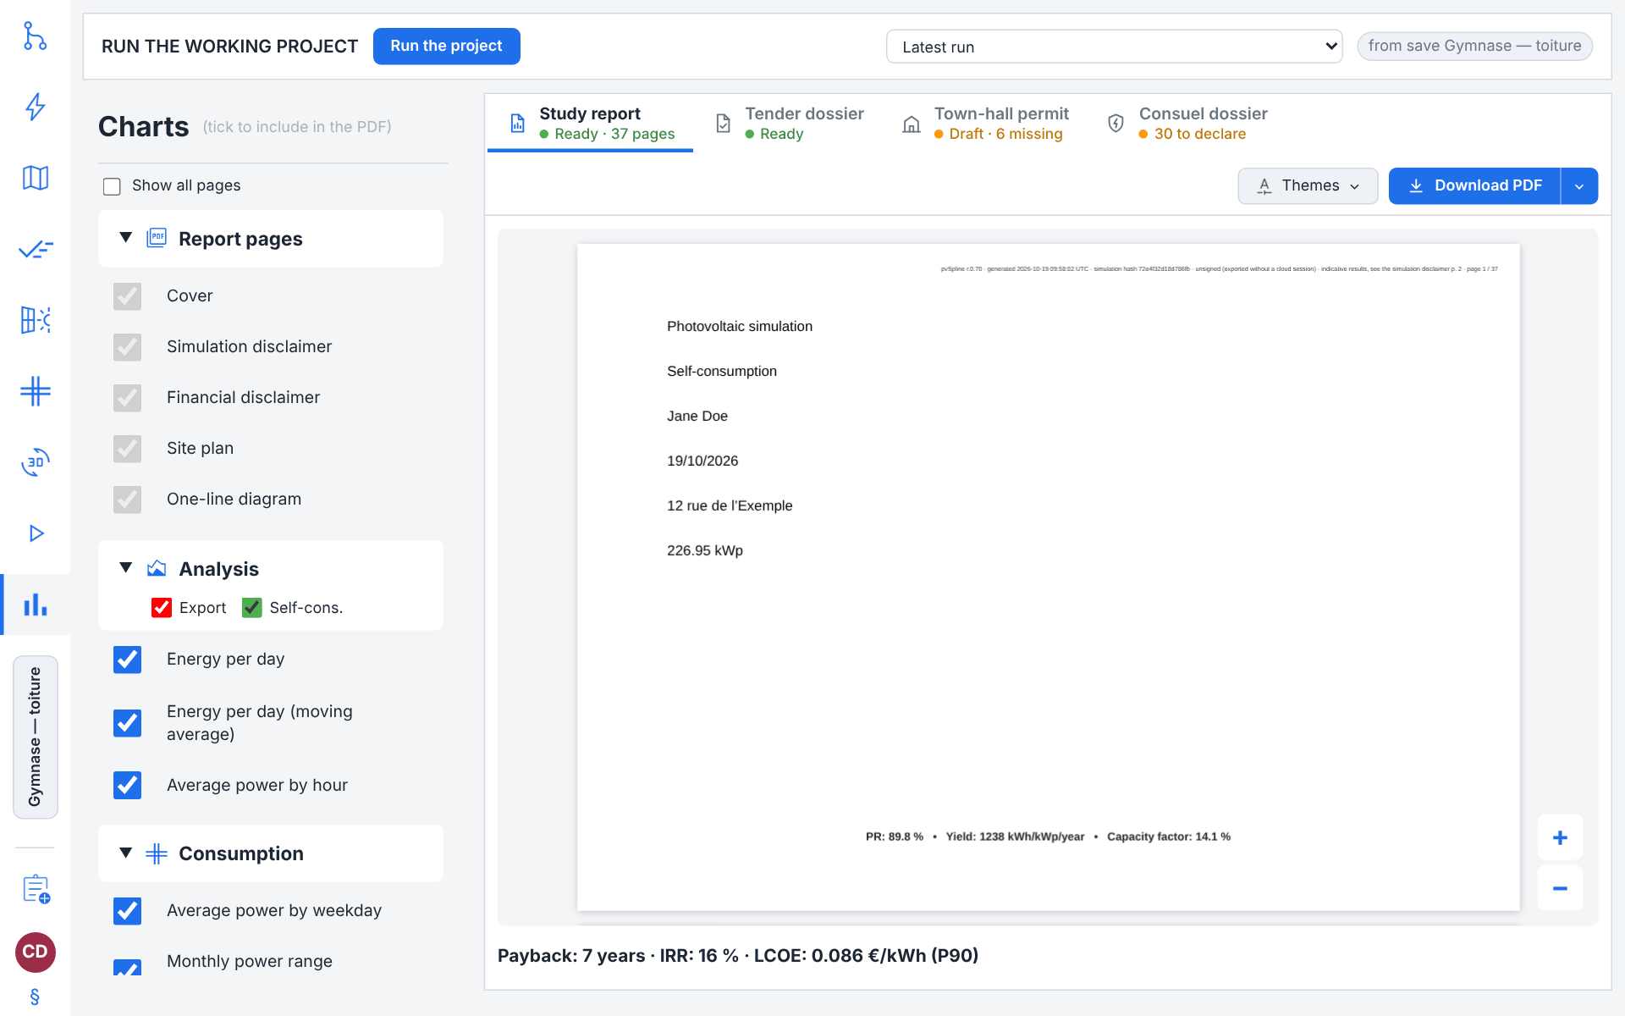
Task: Open the solar panel sun icon
Action: click(35, 320)
